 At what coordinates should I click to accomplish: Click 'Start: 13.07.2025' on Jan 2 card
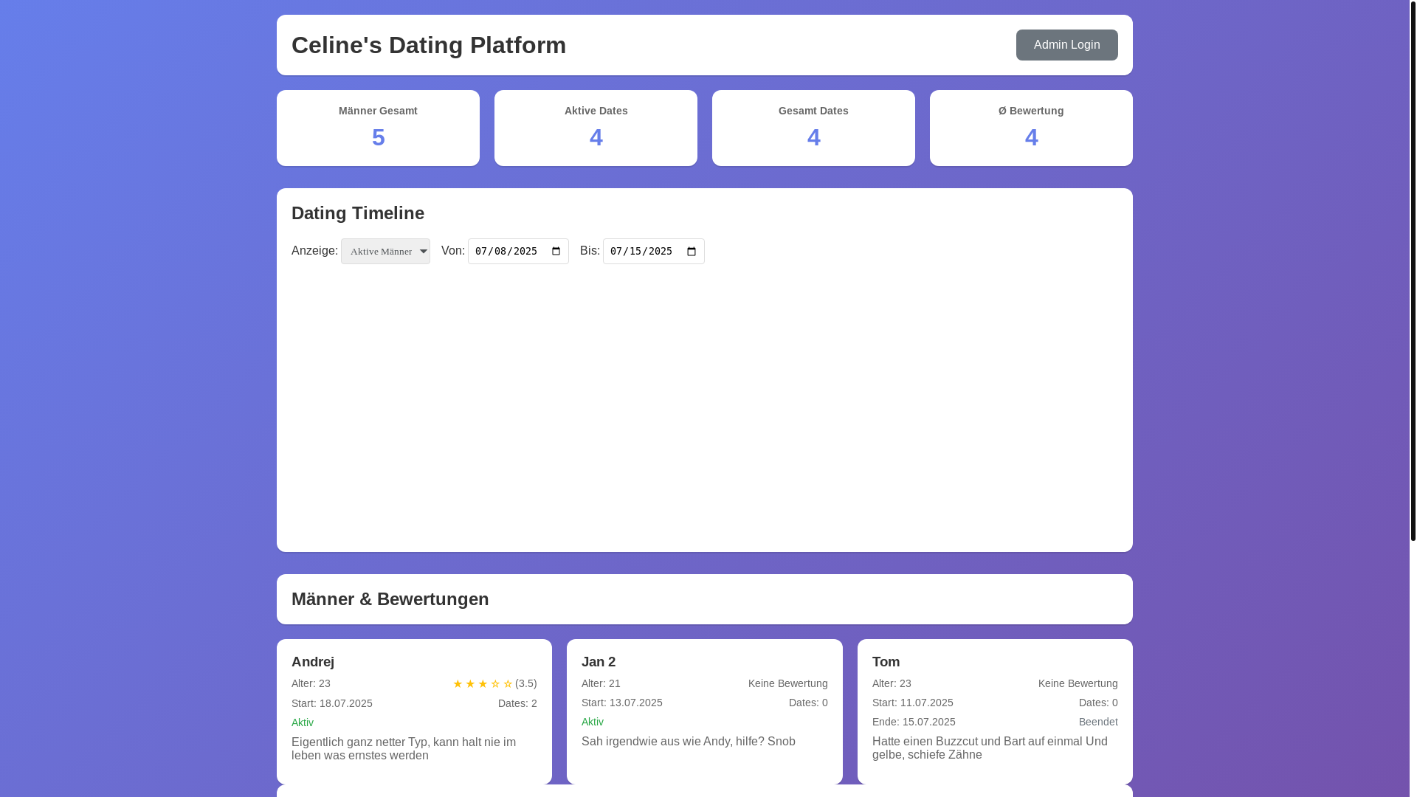(x=622, y=703)
